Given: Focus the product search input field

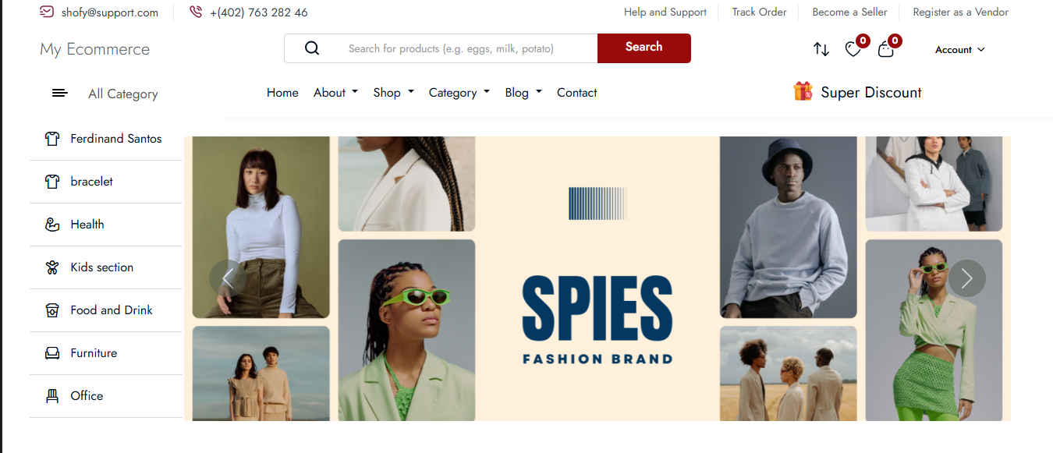Looking at the screenshot, I should click(x=468, y=48).
